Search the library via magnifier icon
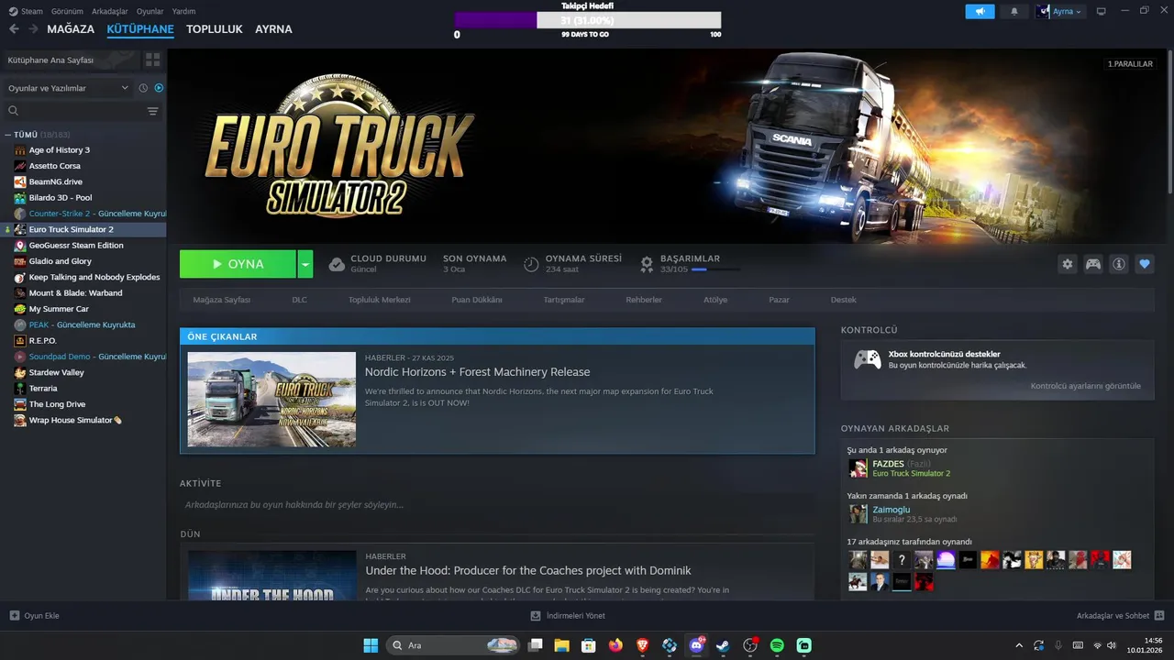 click(14, 111)
